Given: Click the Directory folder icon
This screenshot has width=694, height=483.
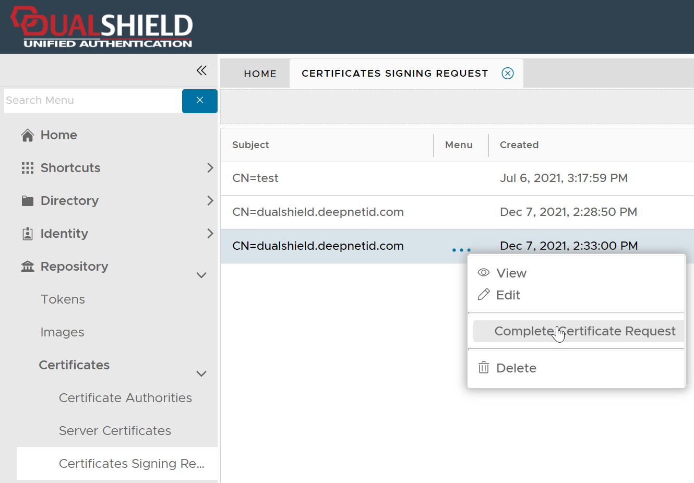Looking at the screenshot, I should coord(28,201).
